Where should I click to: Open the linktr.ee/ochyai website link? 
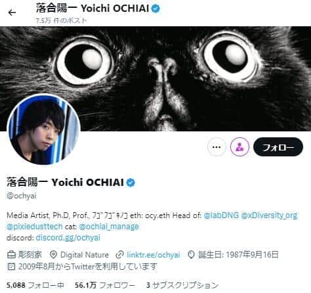point(154,255)
